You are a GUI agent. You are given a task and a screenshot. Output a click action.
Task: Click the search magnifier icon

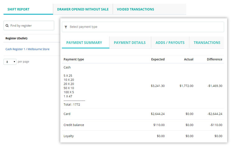7,26
